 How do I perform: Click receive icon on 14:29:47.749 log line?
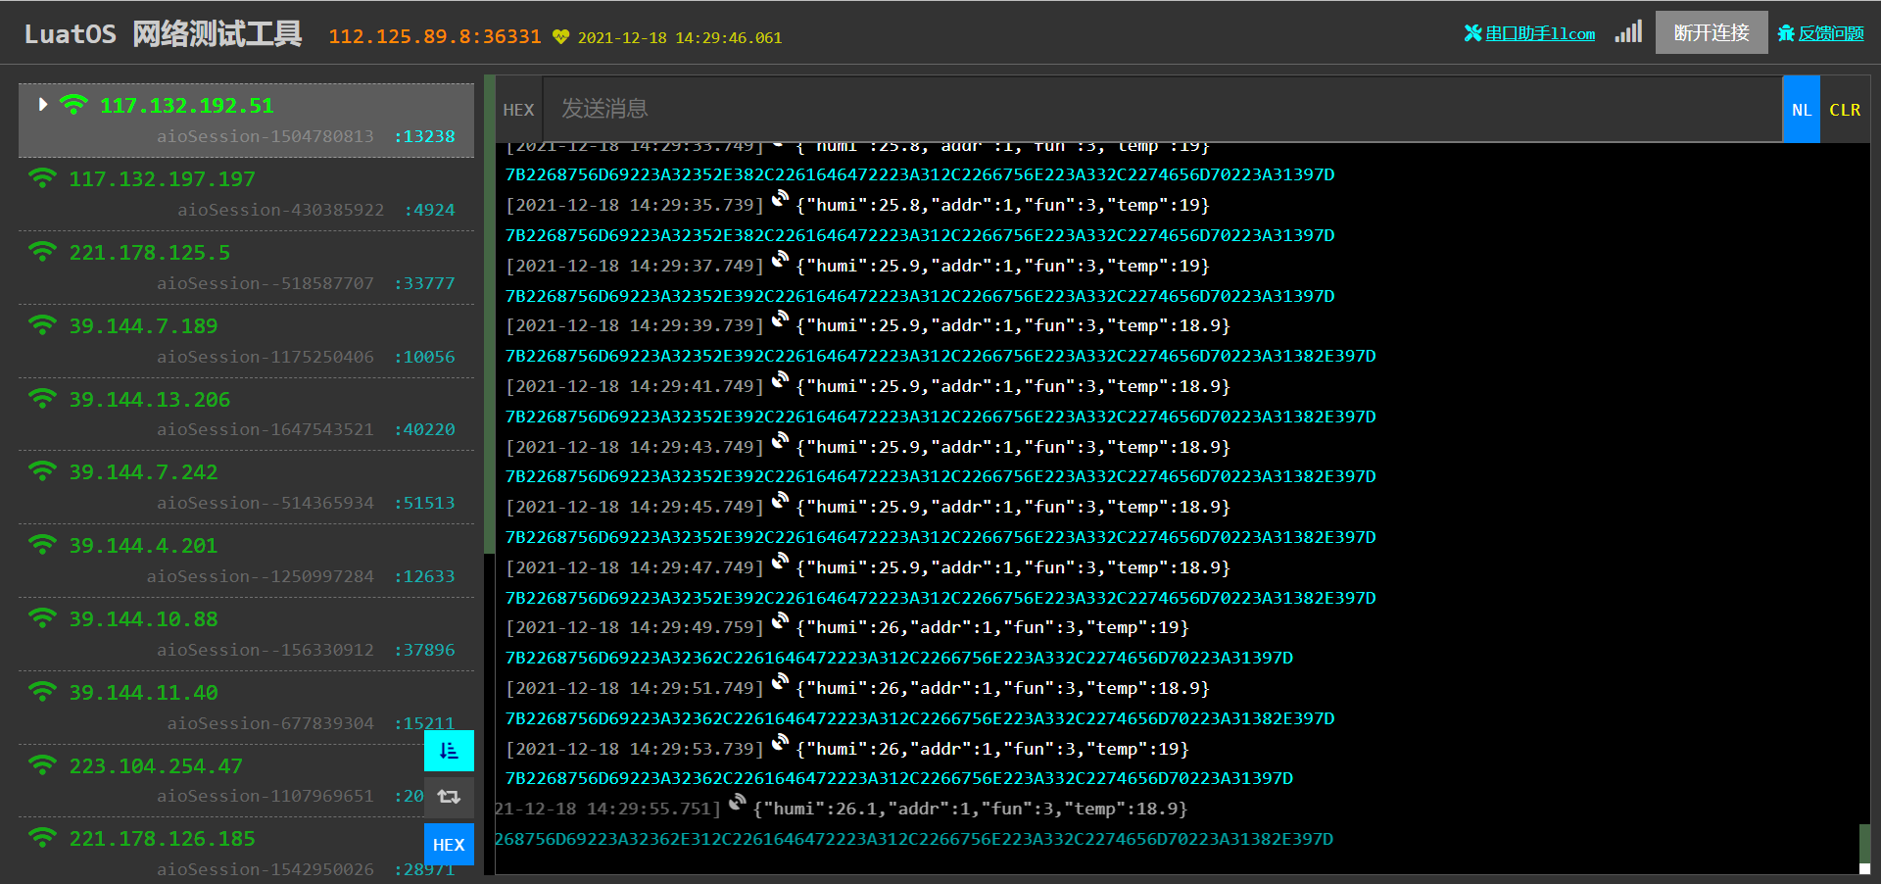point(780,563)
